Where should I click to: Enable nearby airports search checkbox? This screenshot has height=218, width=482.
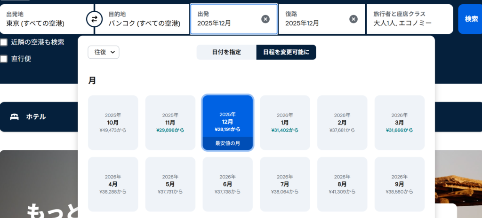click(4, 42)
